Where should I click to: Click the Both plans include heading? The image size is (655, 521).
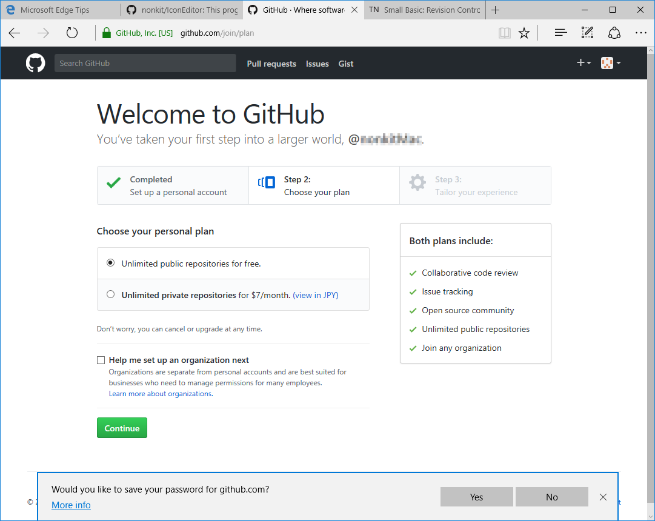point(451,241)
